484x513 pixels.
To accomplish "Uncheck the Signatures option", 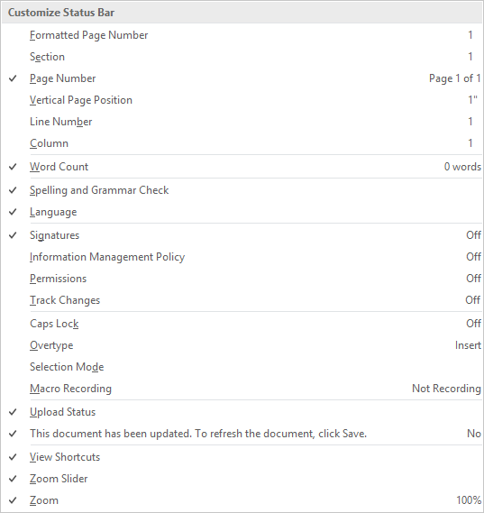I will click(242, 235).
